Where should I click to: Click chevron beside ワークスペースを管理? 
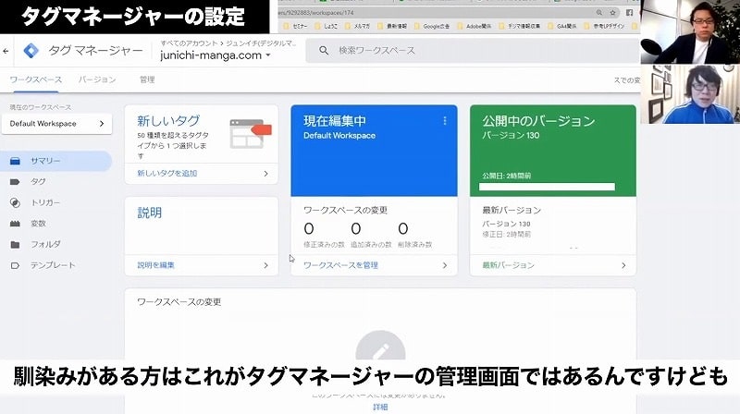tap(445, 265)
